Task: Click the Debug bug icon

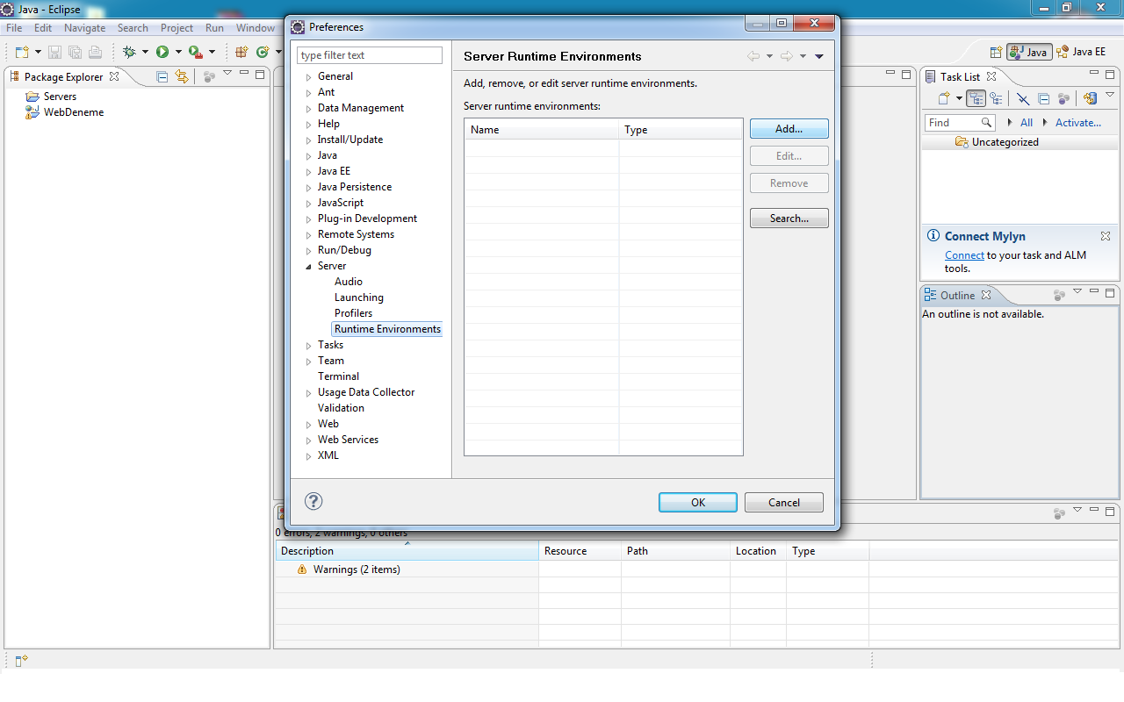Action: 129,53
